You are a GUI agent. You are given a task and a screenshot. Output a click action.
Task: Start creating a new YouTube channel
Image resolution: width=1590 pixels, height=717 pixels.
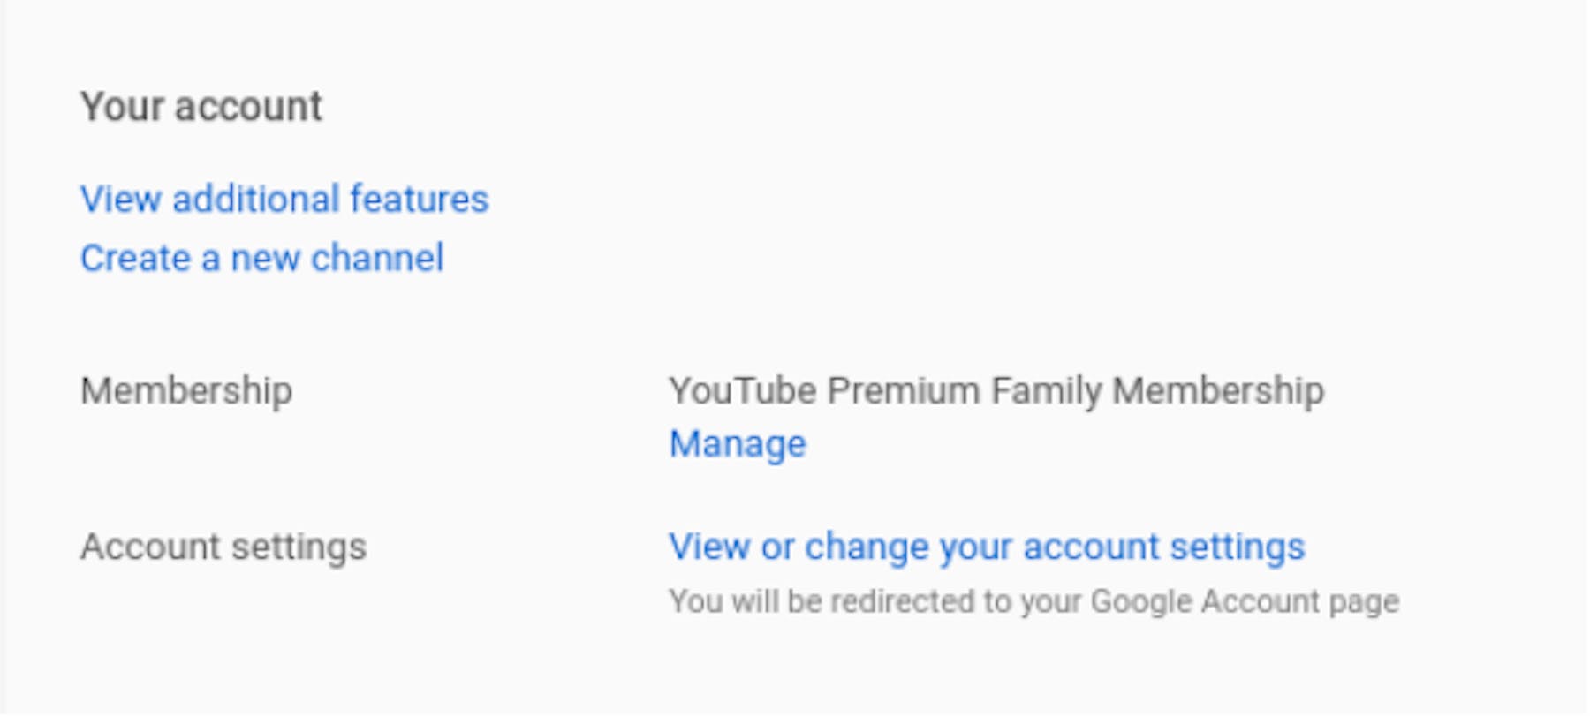261,258
